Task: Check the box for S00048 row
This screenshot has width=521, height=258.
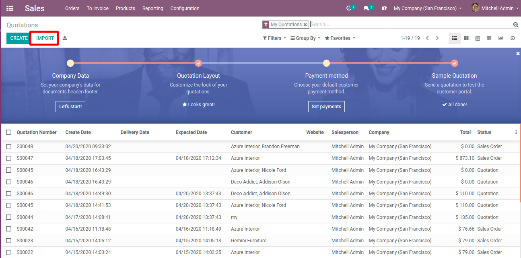Action: pos(9,147)
